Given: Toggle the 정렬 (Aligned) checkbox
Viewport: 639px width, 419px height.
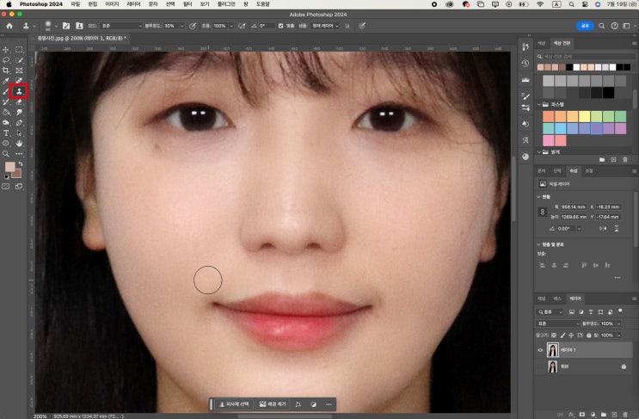Looking at the screenshot, I should pyautogui.click(x=281, y=26).
